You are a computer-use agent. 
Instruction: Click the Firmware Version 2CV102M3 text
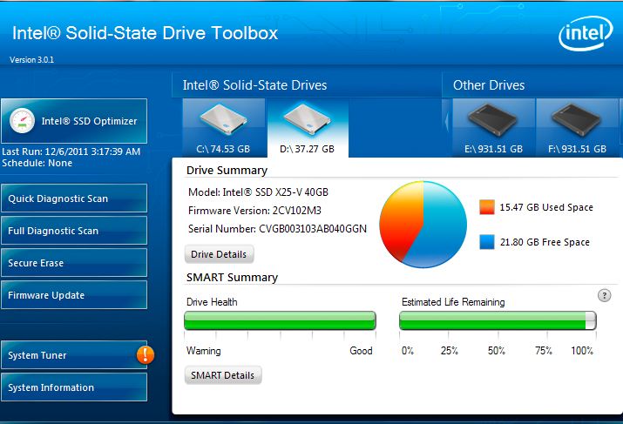(x=254, y=211)
